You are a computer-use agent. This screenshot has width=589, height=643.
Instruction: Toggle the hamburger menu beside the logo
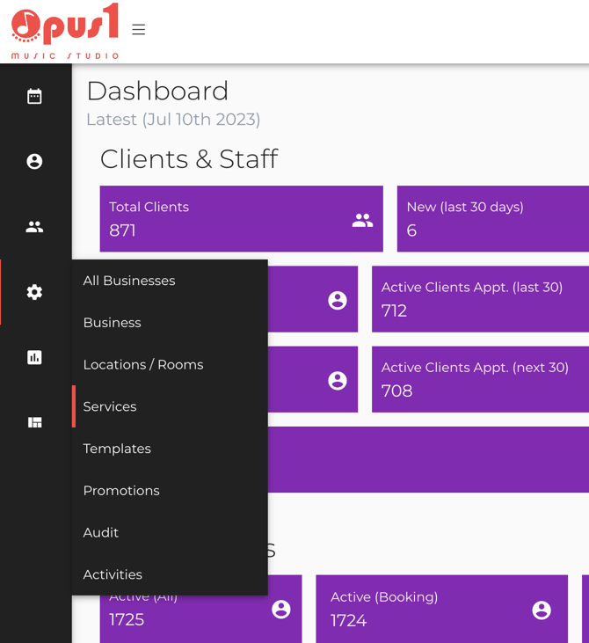pos(139,30)
